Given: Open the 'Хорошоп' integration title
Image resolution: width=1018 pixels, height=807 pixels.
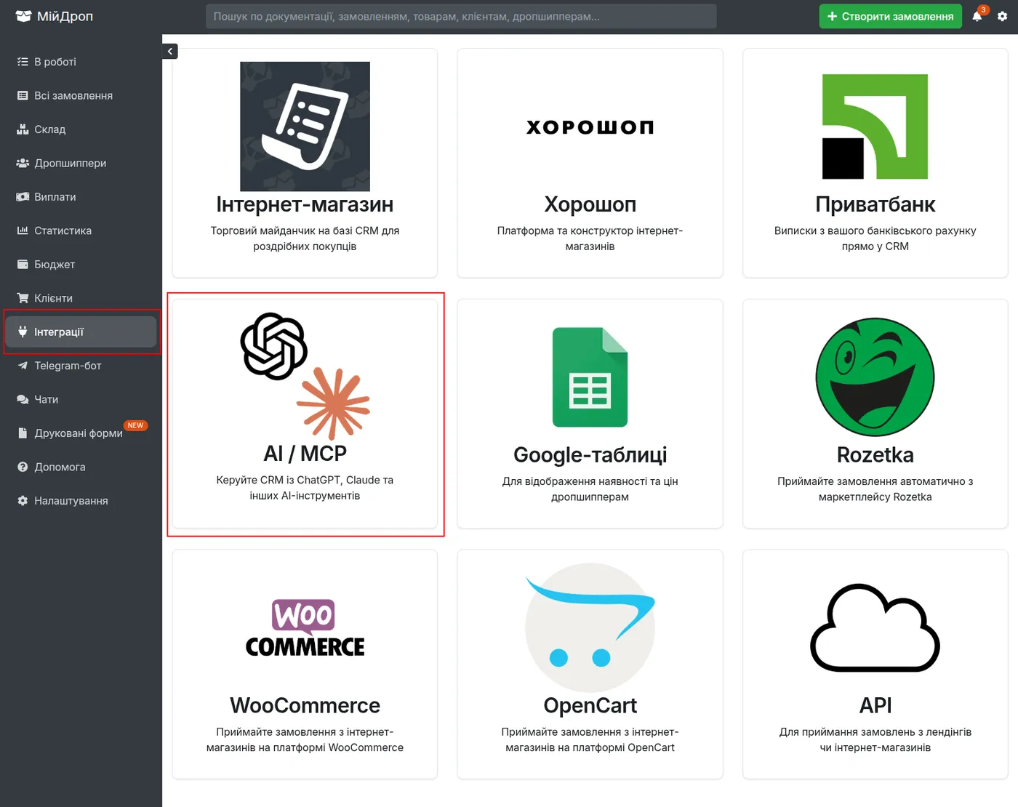Looking at the screenshot, I should tap(590, 205).
